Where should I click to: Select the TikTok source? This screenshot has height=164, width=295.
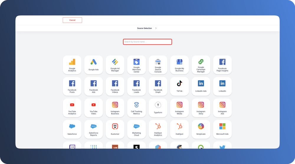pyautogui.click(x=179, y=86)
